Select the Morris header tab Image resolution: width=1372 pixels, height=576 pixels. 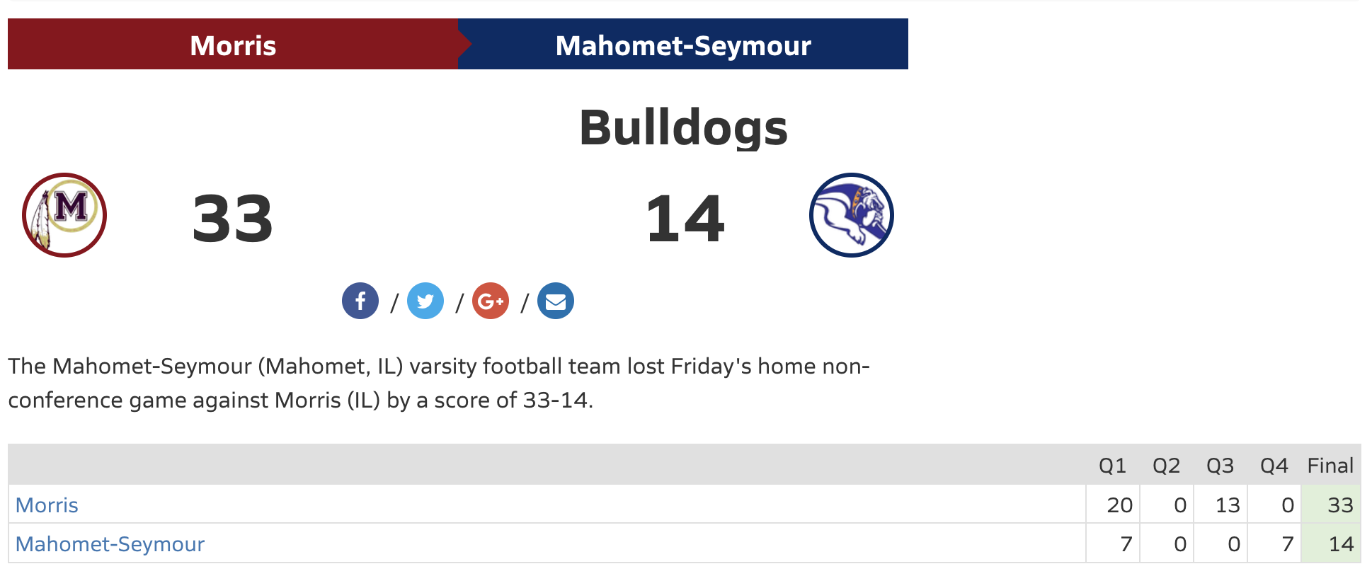233,44
